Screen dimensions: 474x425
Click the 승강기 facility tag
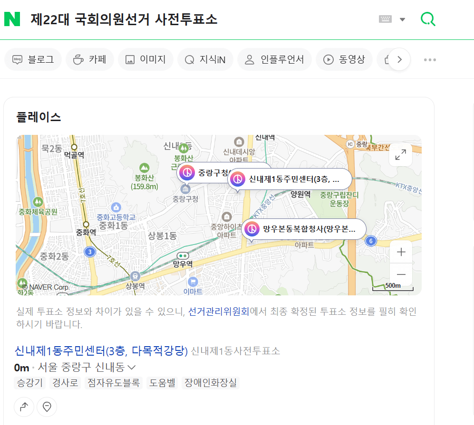[x=30, y=382]
